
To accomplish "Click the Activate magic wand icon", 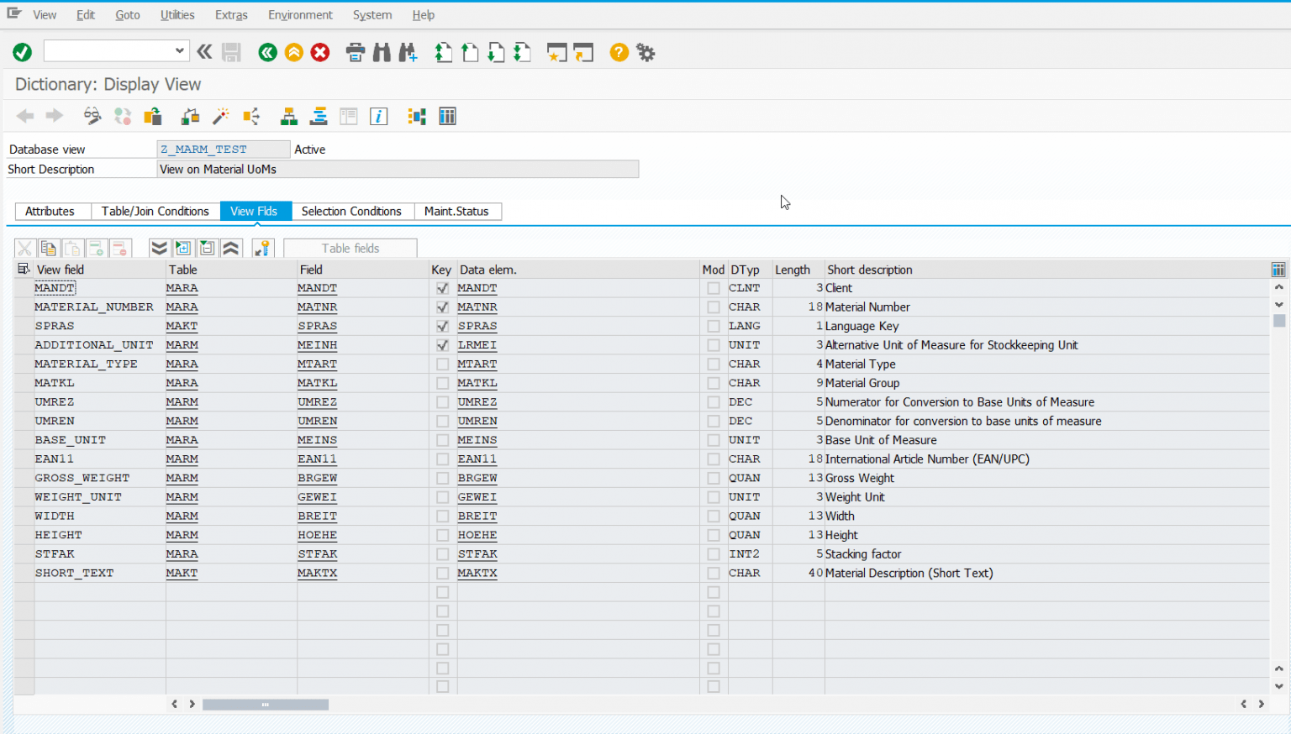I will click(x=221, y=116).
